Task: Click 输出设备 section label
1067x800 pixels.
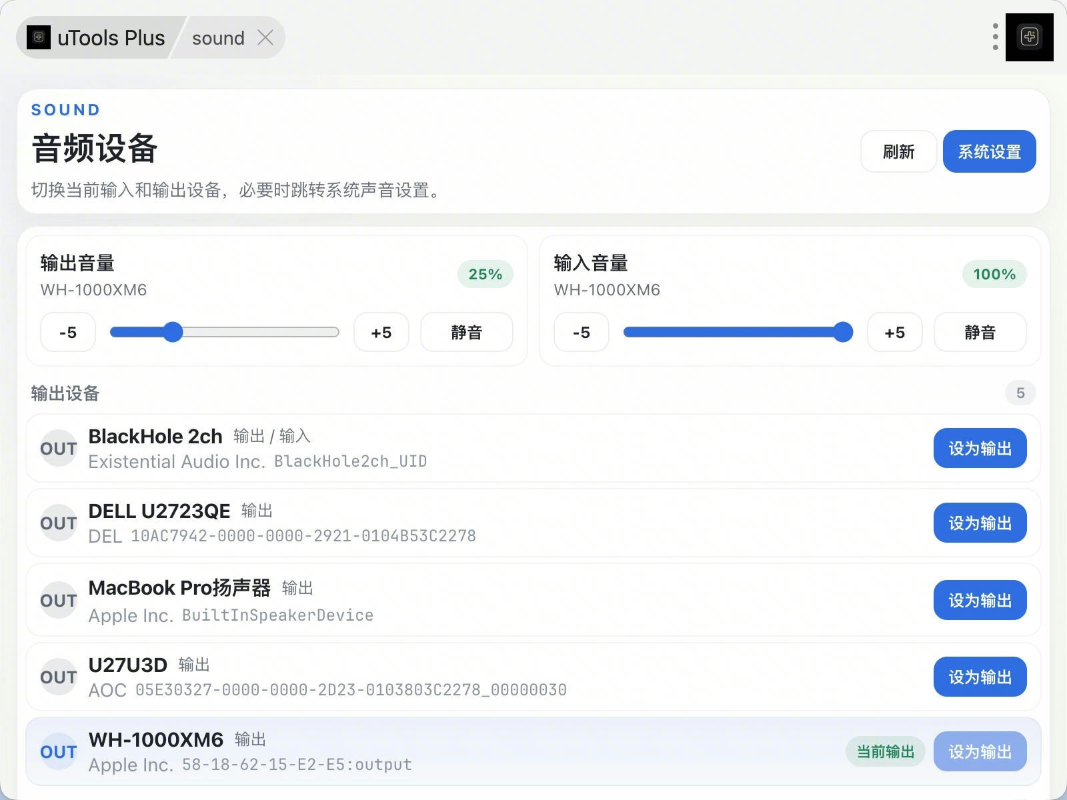Action: point(65,393)
